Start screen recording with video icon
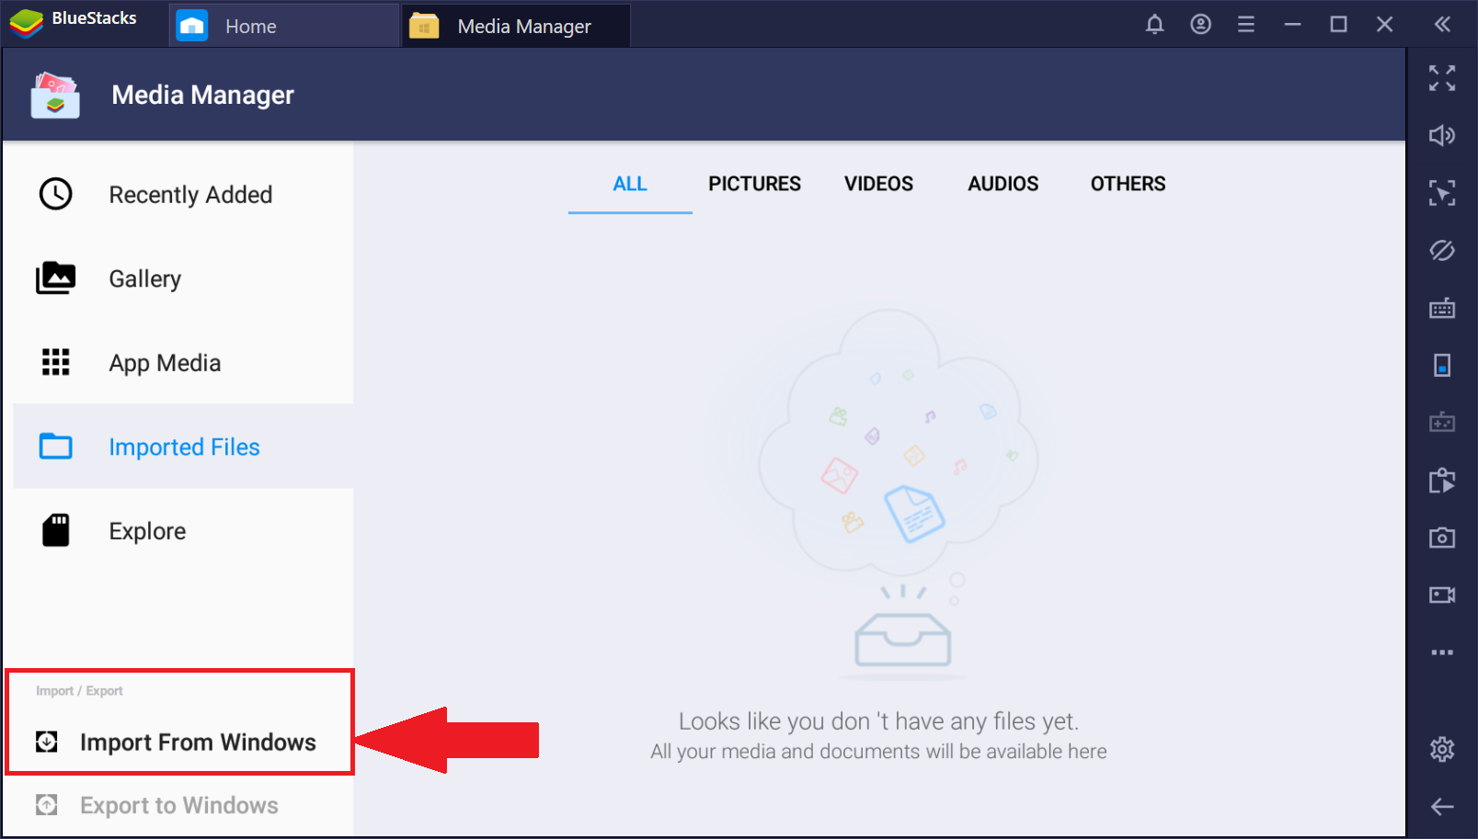1478x839 pixels. (x=1442, y=595)
